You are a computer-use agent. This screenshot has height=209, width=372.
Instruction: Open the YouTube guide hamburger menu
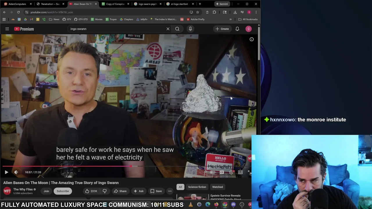click(x=7, y=29)
